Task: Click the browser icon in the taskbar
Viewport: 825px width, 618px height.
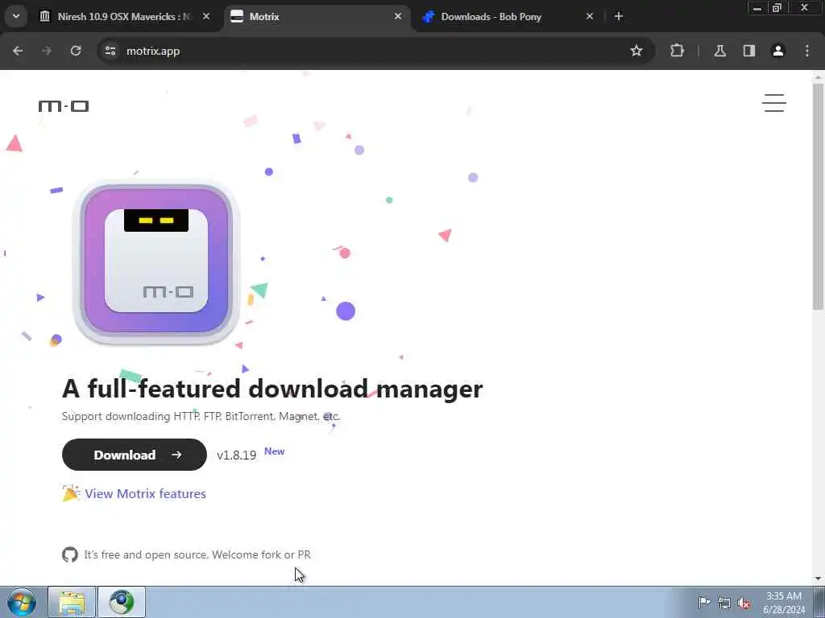Action: pos(122,602)
